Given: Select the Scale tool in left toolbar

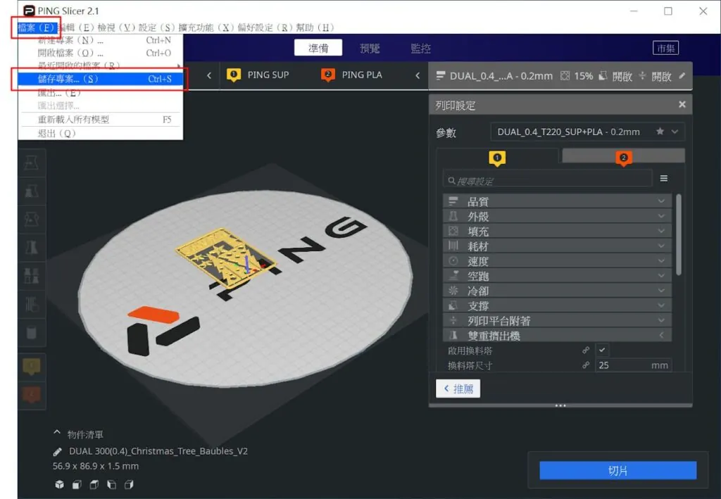Looking at the screenshot, I should pyautogui.click(x=31, y=191).
